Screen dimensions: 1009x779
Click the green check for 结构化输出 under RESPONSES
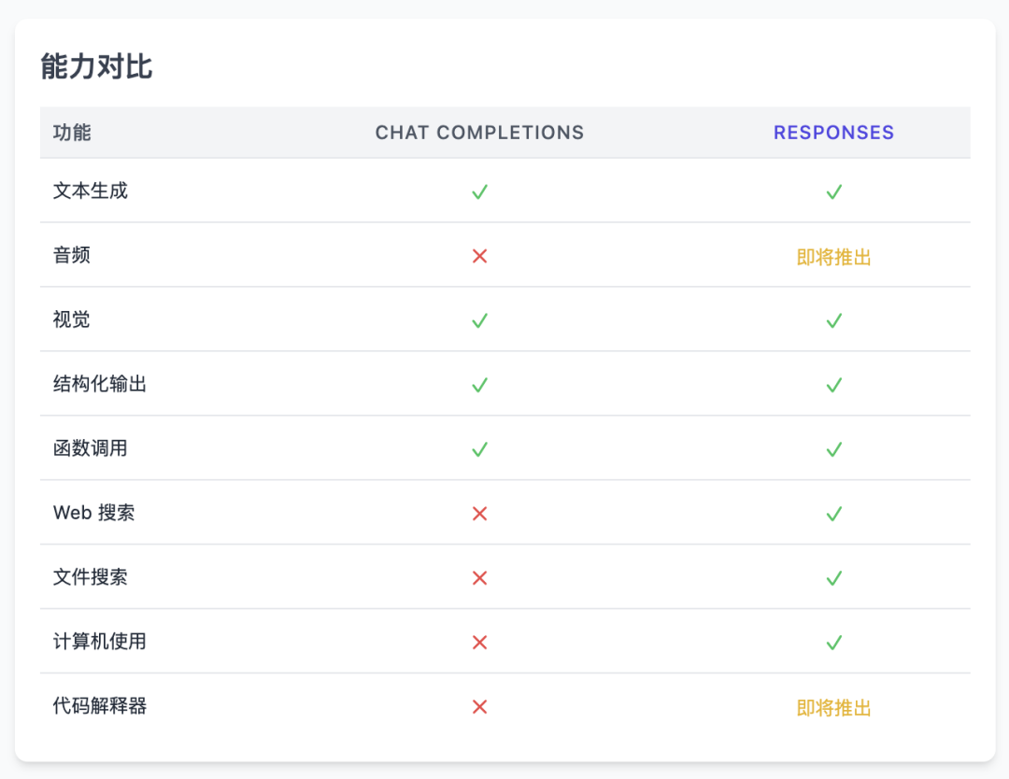833,385
